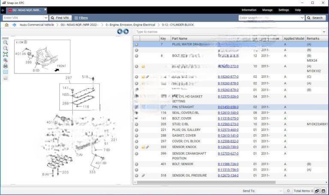
Task: Open the Enter VIN dropdown arrow
Action: (x=46, y=18)
